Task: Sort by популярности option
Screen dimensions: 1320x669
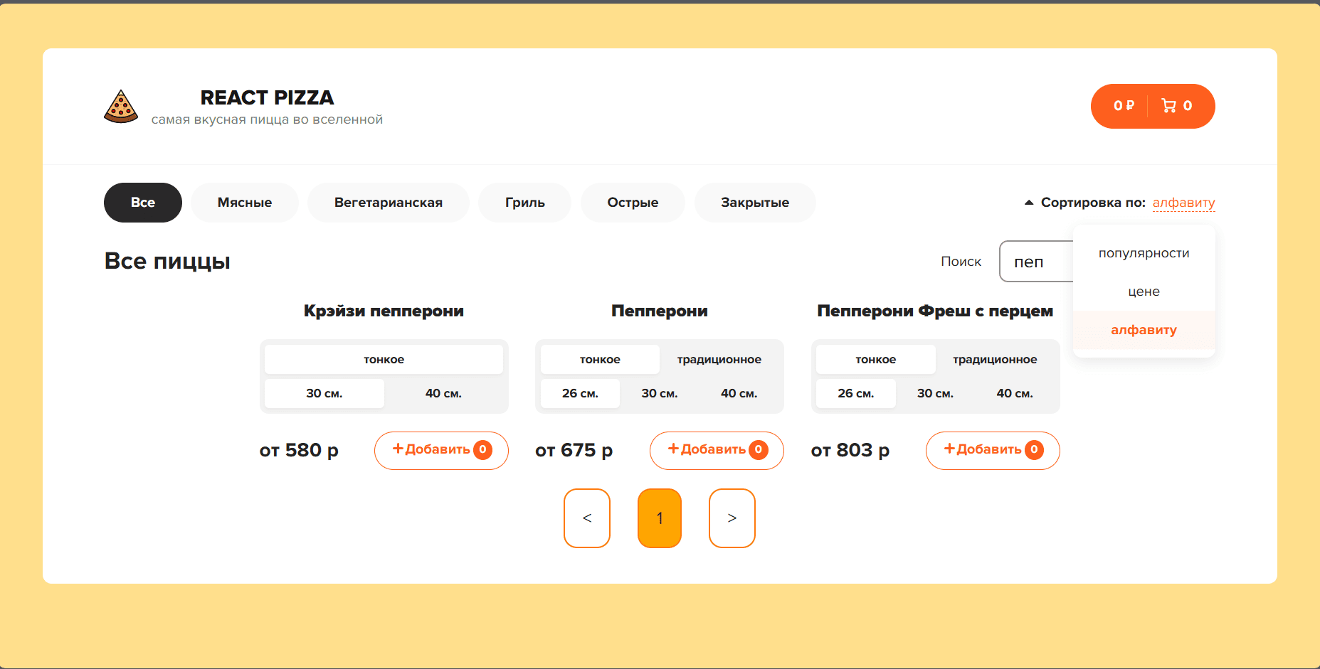Action: 1144,253
